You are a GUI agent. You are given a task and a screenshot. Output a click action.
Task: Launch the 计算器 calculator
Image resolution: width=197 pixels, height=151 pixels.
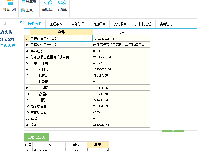[x=29, y=2]
